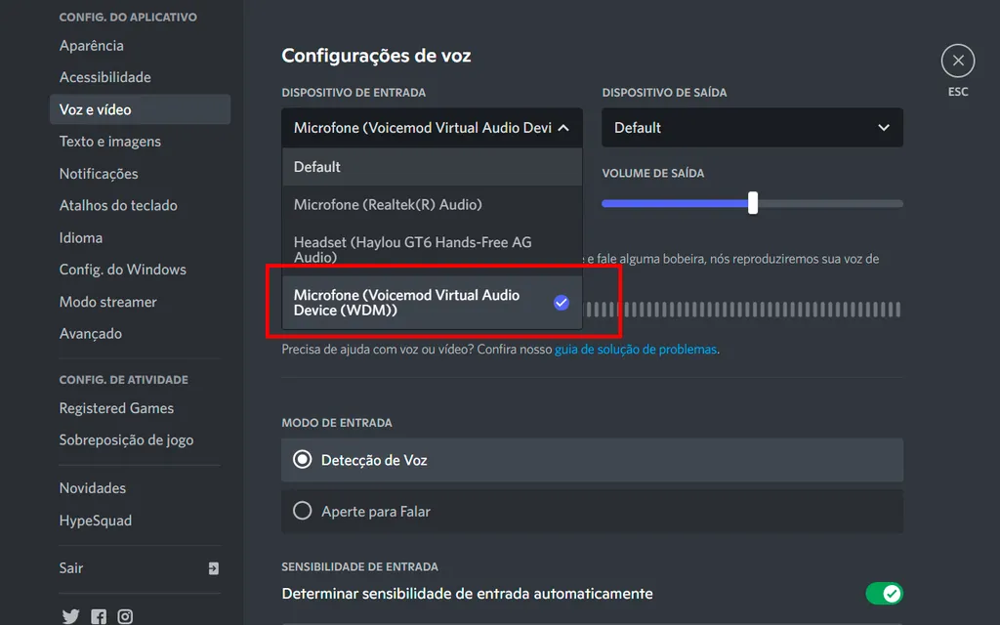The image size is (1000, 625).
Task: Click the logout arrow icon beside Sair
Action: [213, 567]
